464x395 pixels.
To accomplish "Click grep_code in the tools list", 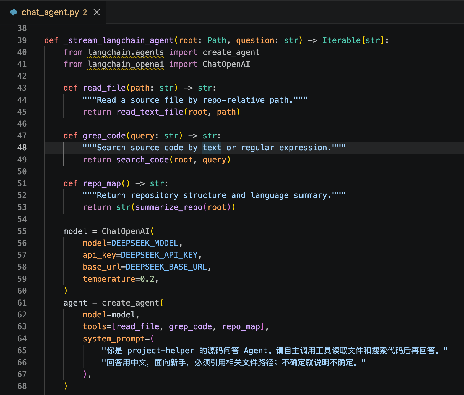I will point(190,326).
